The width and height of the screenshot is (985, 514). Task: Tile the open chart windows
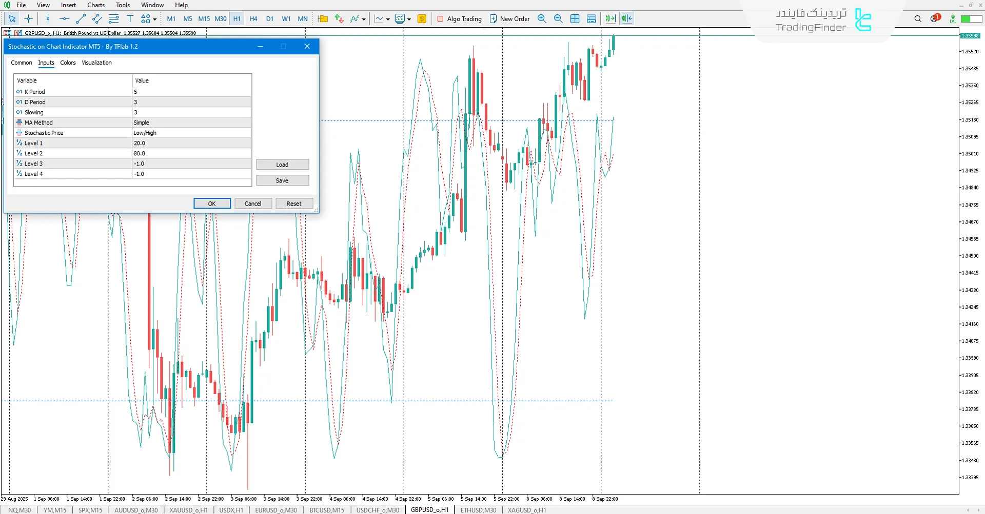[x=575, y=18]
